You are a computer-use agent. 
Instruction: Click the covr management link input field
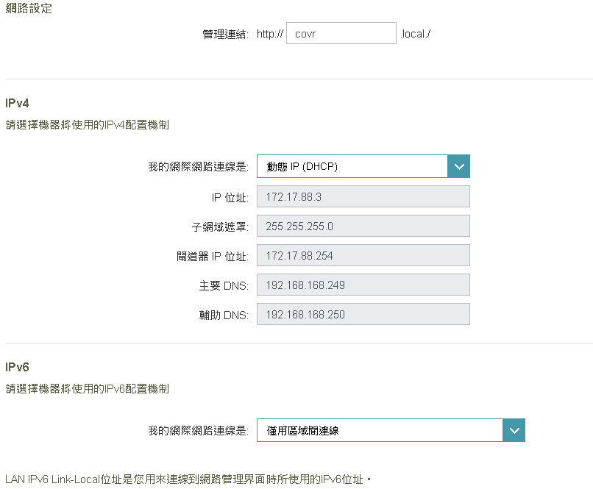coord(341,34)
